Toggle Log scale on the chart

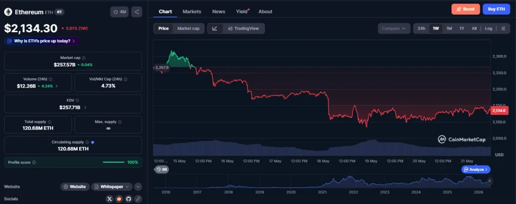[x=488, y=28]
